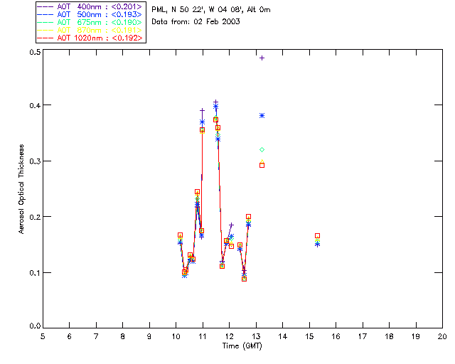
Task: Click the 0.5 y-axis tick label
Action: pyautogui.click(x=35, y=52)
